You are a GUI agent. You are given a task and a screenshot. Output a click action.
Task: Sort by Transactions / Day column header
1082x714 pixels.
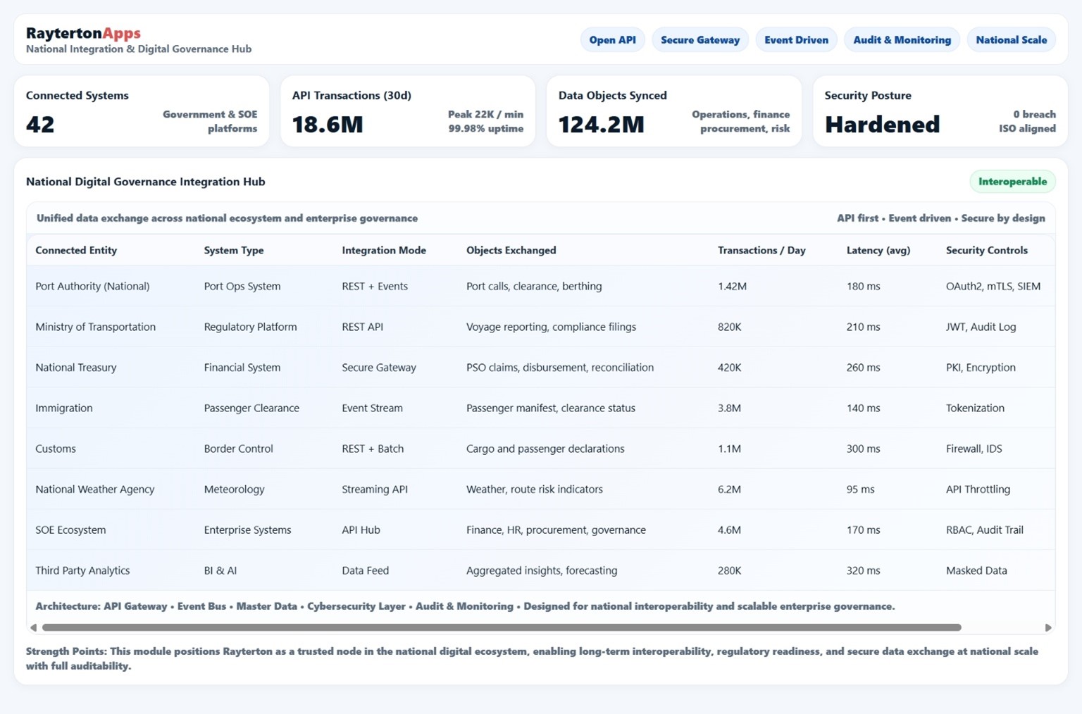[x=761, y=250]
